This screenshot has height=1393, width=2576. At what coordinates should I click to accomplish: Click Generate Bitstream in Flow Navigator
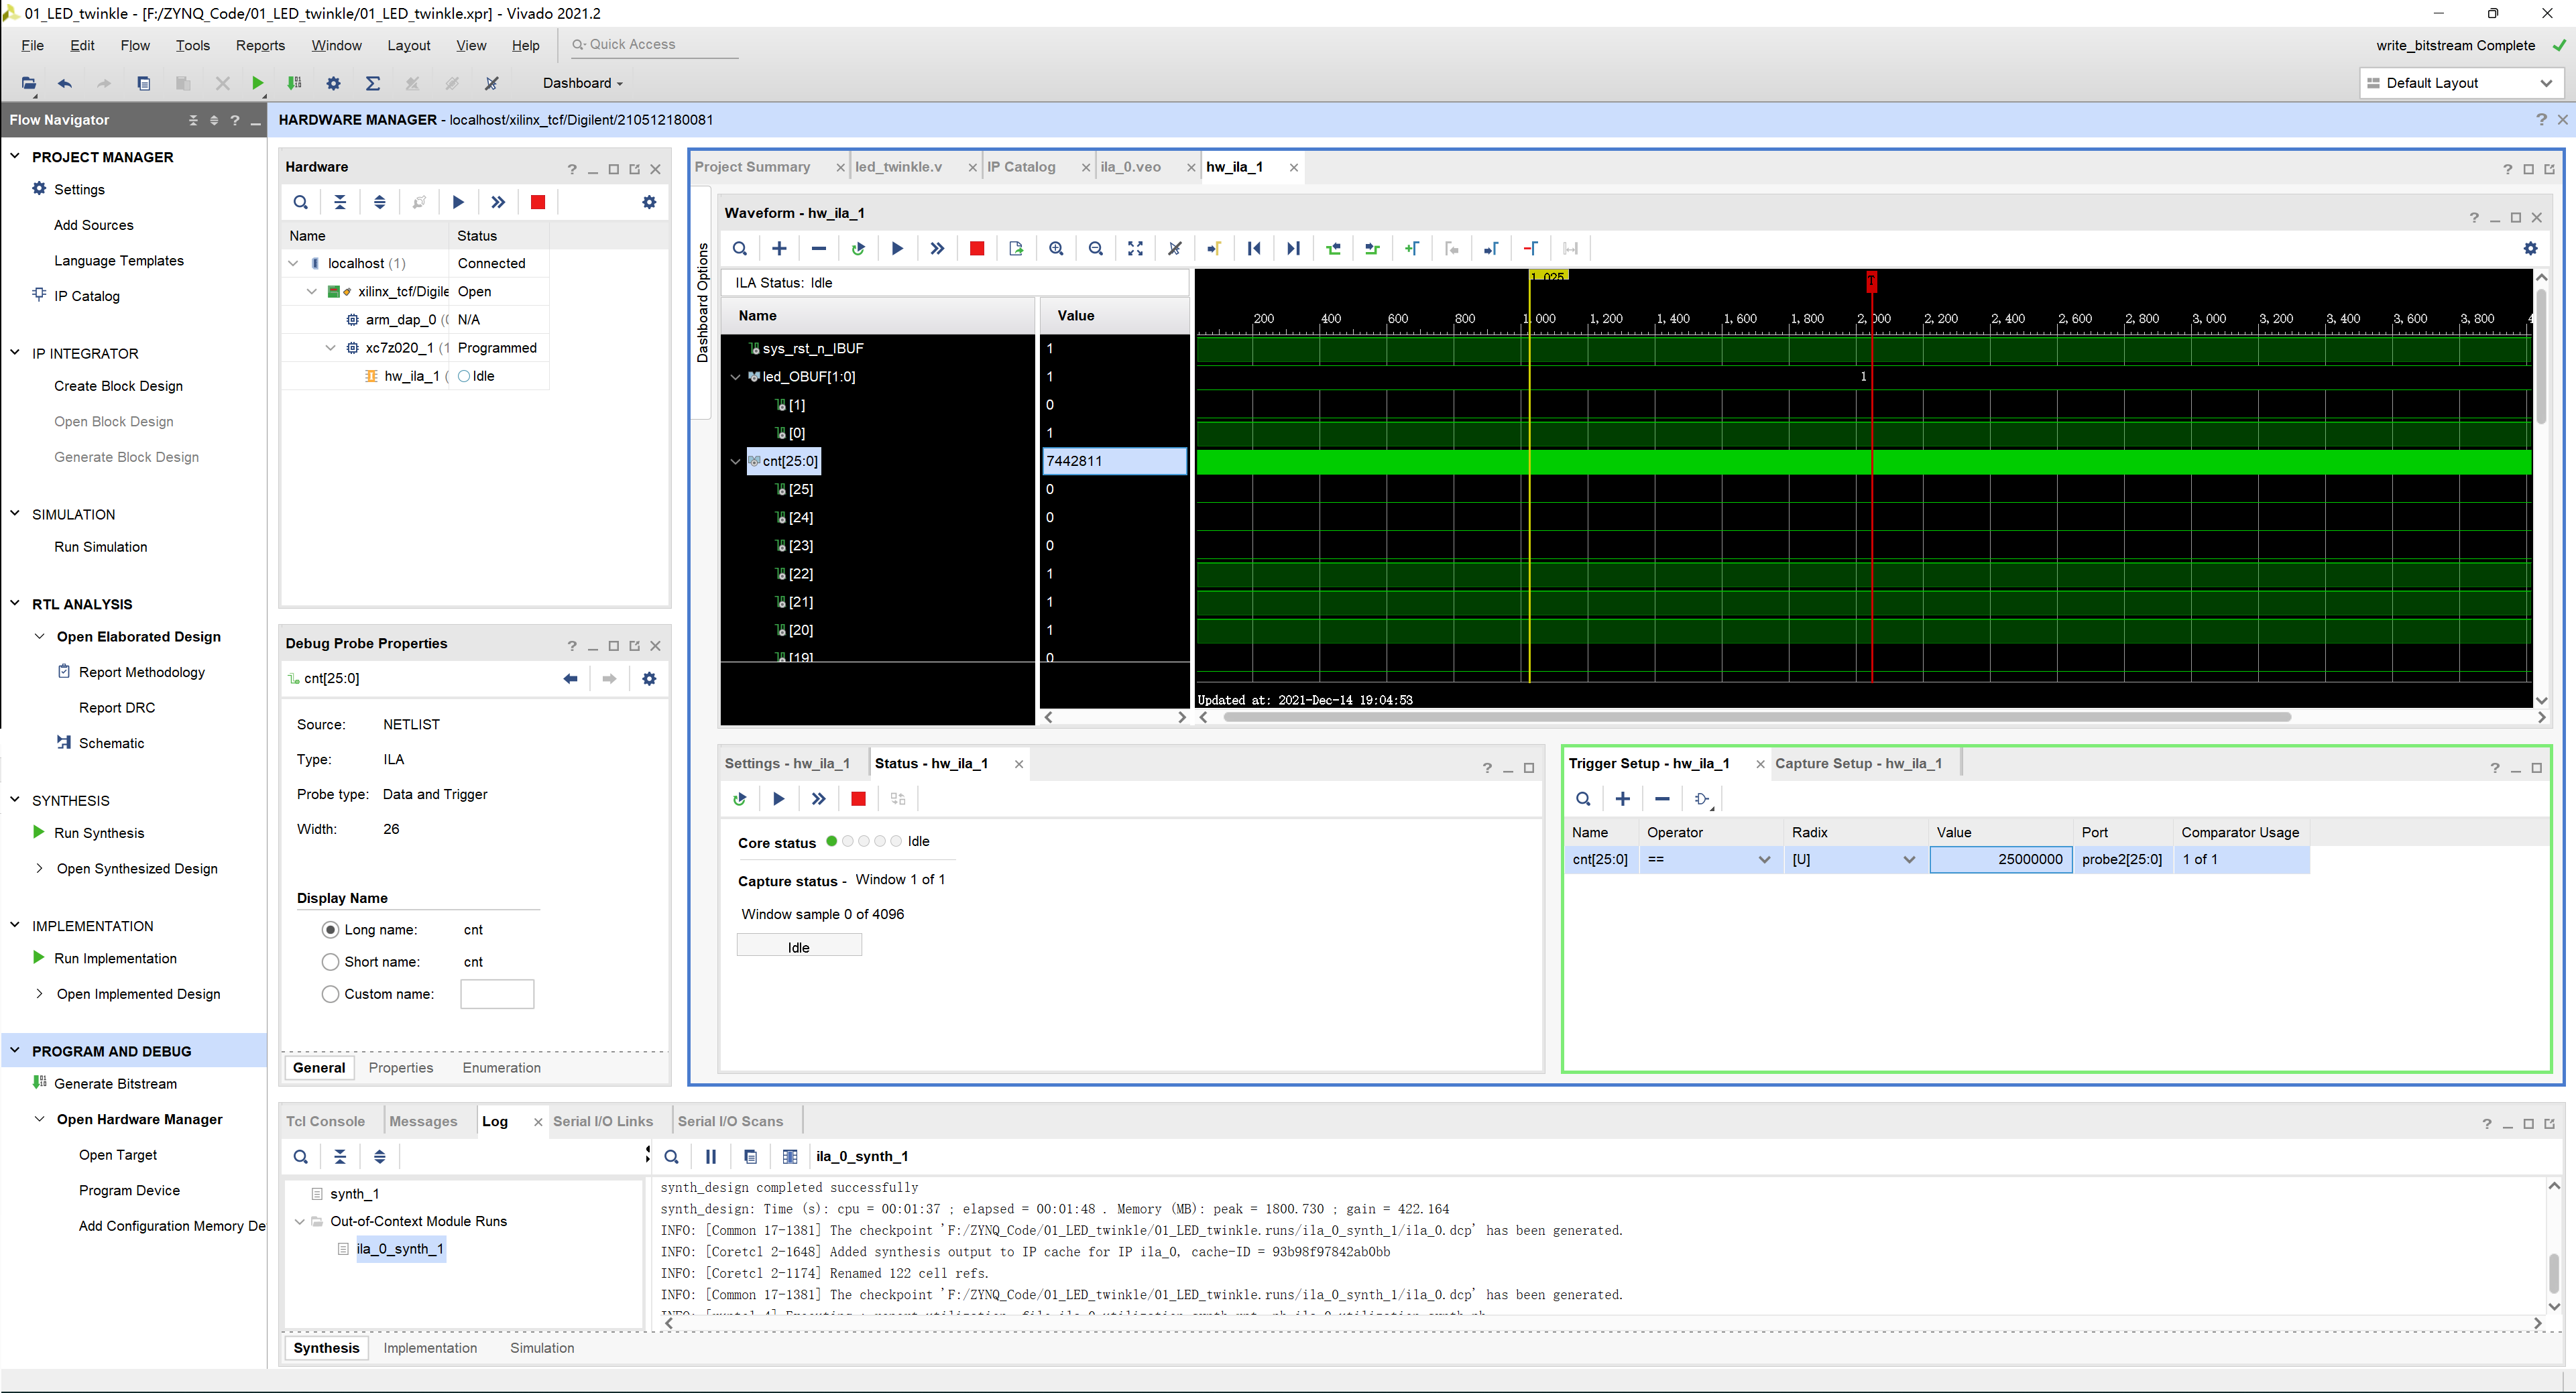point(115,1084)
